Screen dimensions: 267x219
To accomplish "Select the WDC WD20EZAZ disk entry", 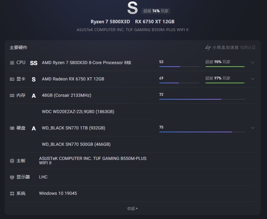I will point(78,112).
